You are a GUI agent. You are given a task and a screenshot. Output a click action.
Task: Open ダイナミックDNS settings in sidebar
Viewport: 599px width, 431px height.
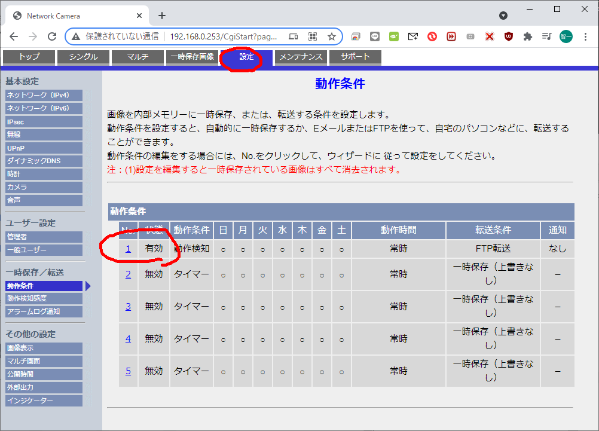coord(44,161)
